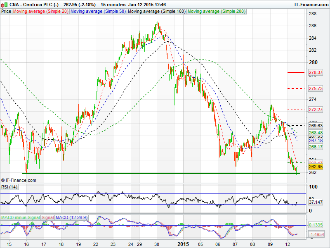The width and height of the screenshot is (330, 248).
Task: Click the RSI (14) indicator label
Action: pos(9,187)
